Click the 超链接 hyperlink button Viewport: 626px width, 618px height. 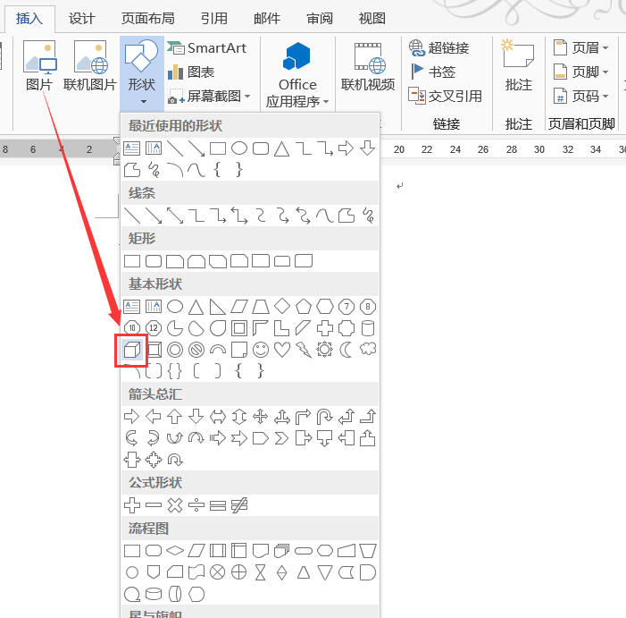point(439,47)
